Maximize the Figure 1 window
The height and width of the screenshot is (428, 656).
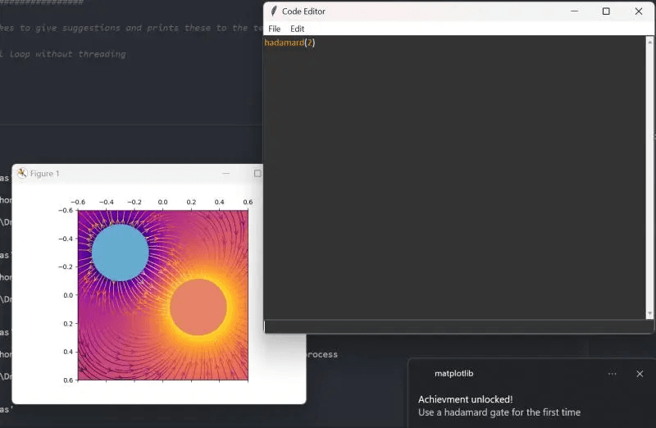pos(257,173)
